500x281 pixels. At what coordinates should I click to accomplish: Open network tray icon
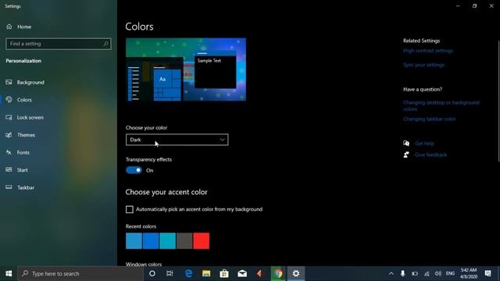click(427, 274)
